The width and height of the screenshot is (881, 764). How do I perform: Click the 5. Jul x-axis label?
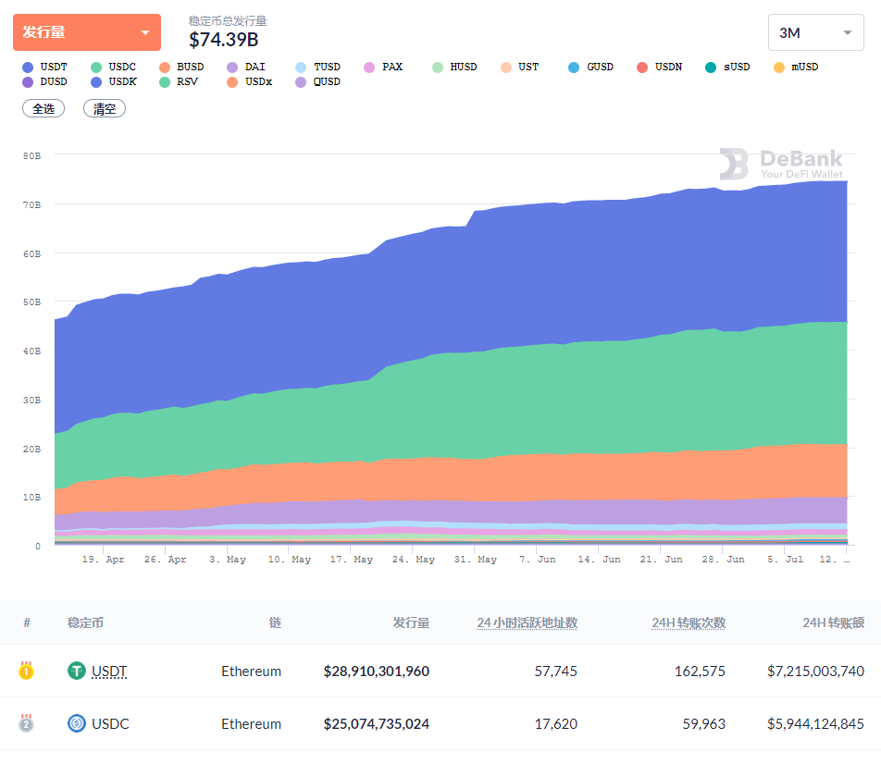click(x=785, y=559)
